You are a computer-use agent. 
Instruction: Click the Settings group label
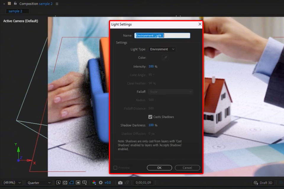[x=122, y=43]
